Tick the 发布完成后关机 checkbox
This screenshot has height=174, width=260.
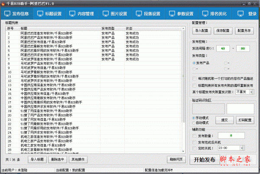coord(194,142)
